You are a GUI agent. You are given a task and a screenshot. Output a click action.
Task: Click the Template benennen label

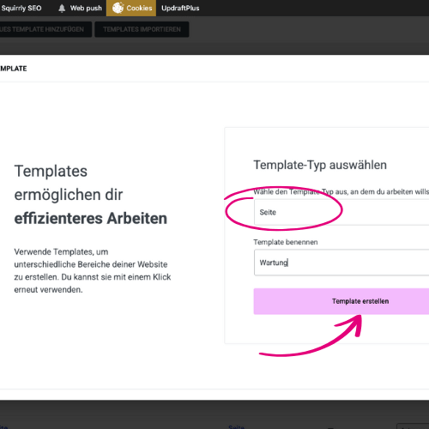tap(286, 242)
